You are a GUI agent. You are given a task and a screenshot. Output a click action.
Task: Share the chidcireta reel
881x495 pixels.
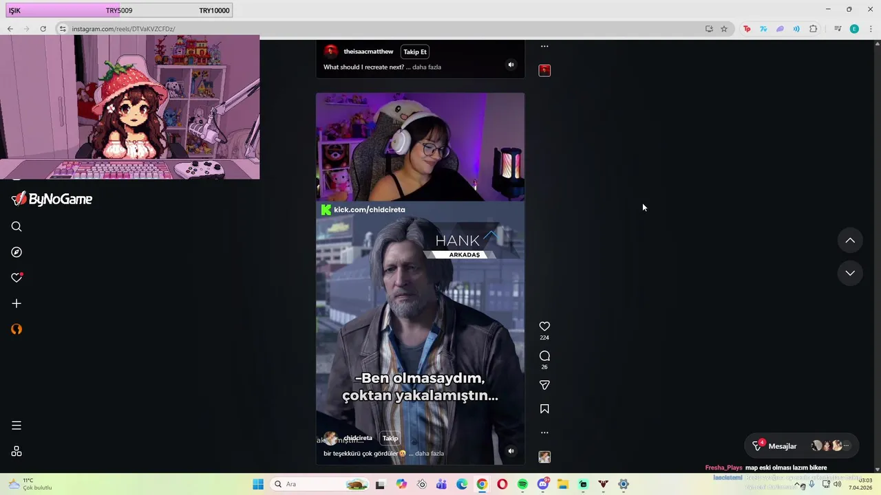(544, 385)
